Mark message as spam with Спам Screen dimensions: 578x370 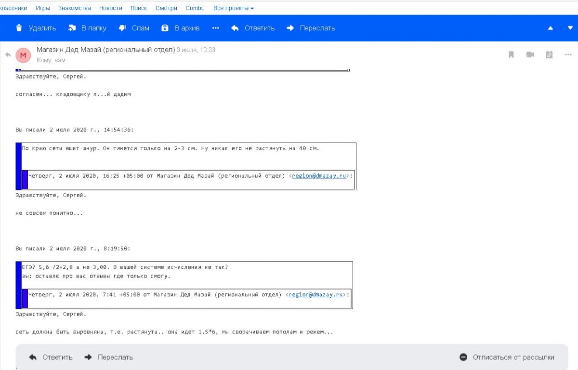(134, 28)
